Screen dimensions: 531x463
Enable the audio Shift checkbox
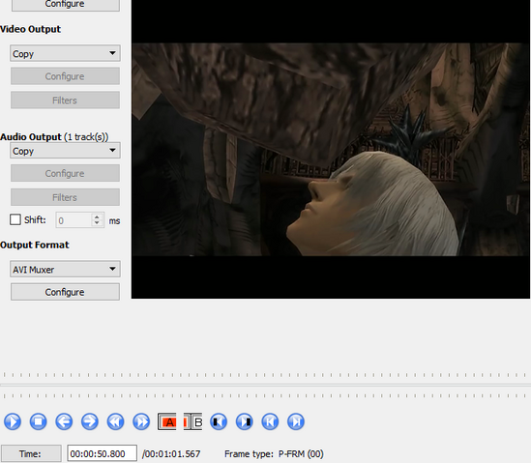point(15,219)
